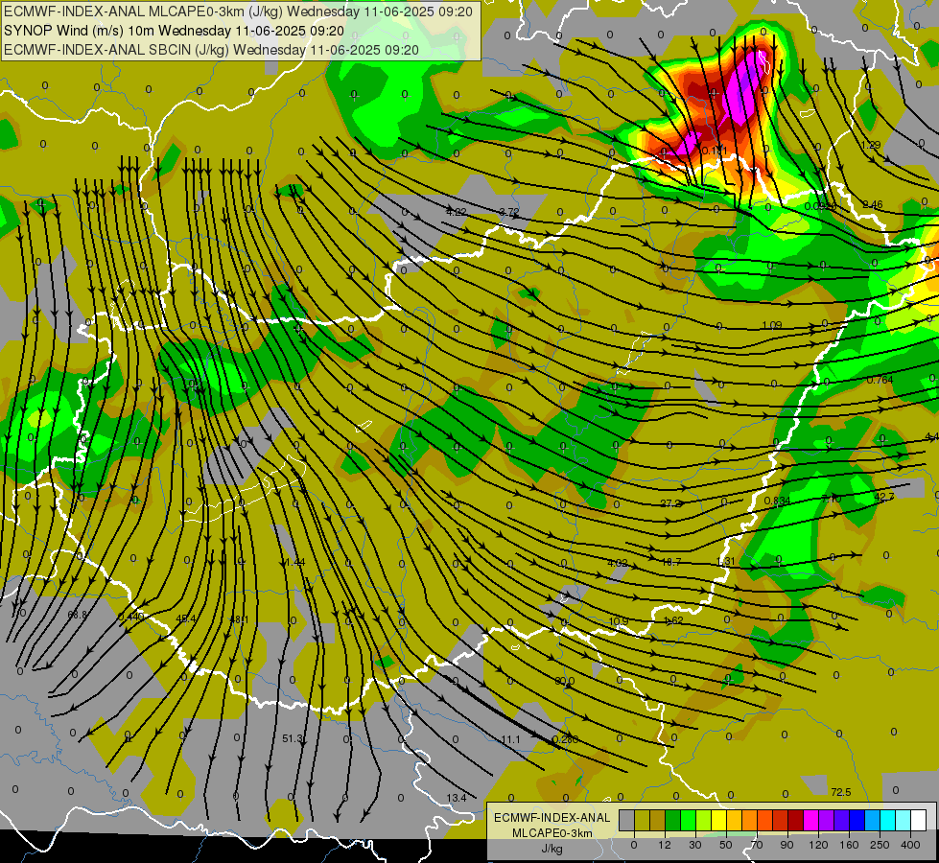The height and width of the screenshot is (863, 939).
Task: Click the legend scale value 250
Action: point(880,845)
